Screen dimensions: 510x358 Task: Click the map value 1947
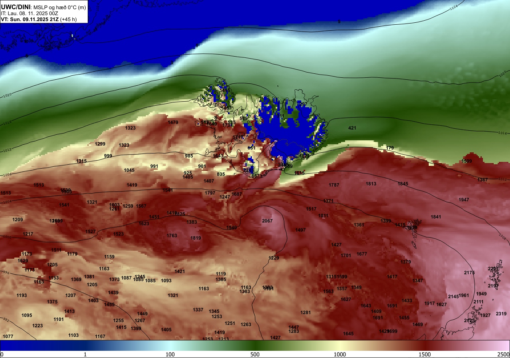click(x=464, y=200)
